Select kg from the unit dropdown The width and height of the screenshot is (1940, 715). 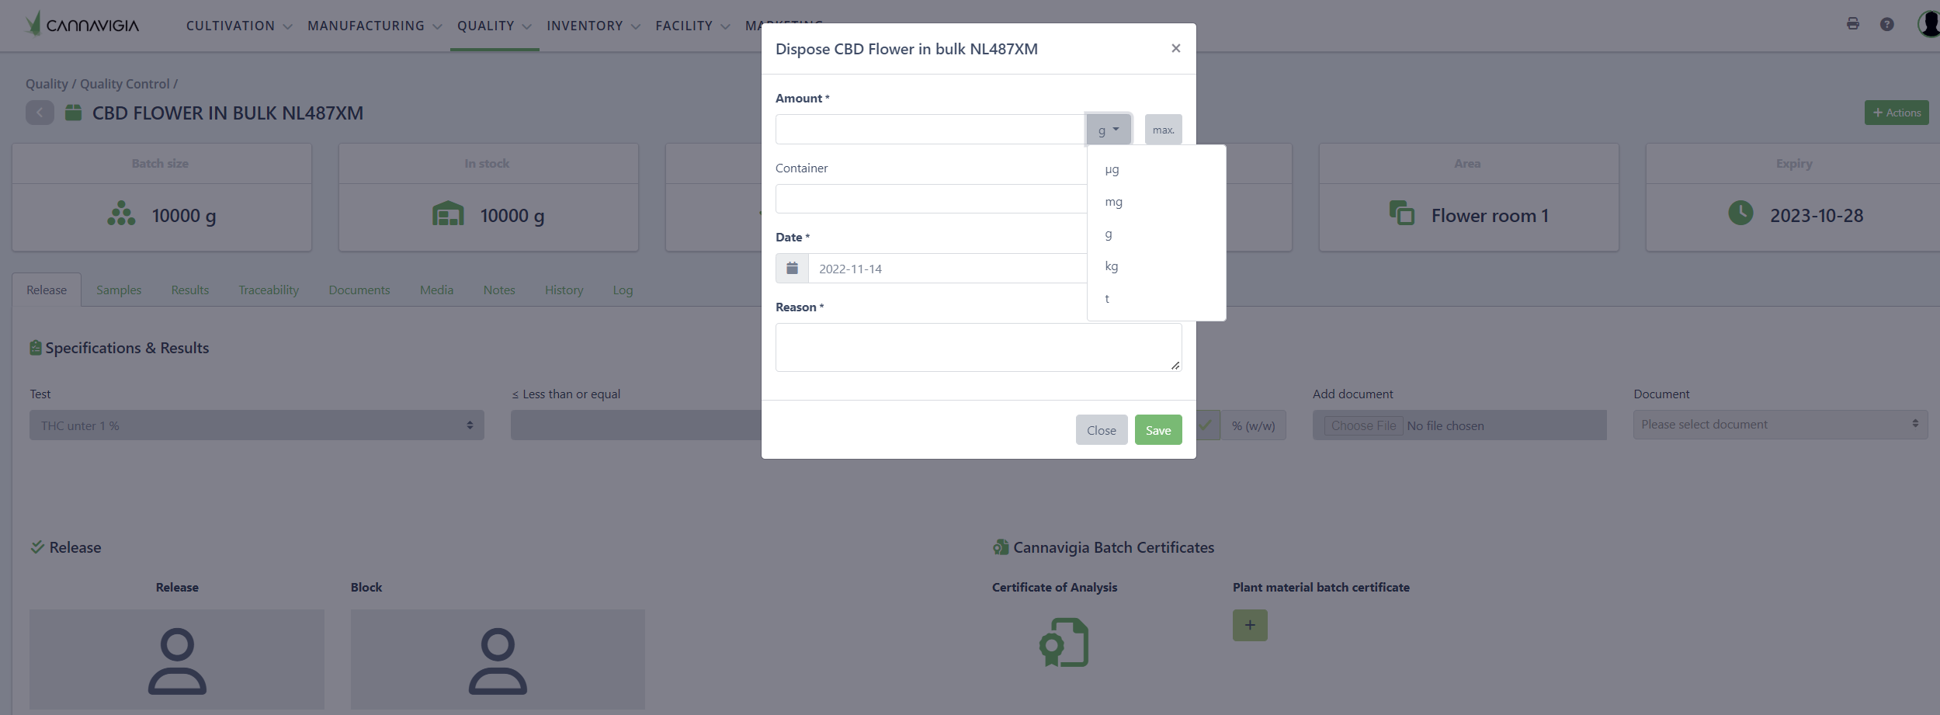click(1112, 266)
